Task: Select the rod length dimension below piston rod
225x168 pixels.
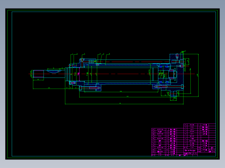Action: 49,89
